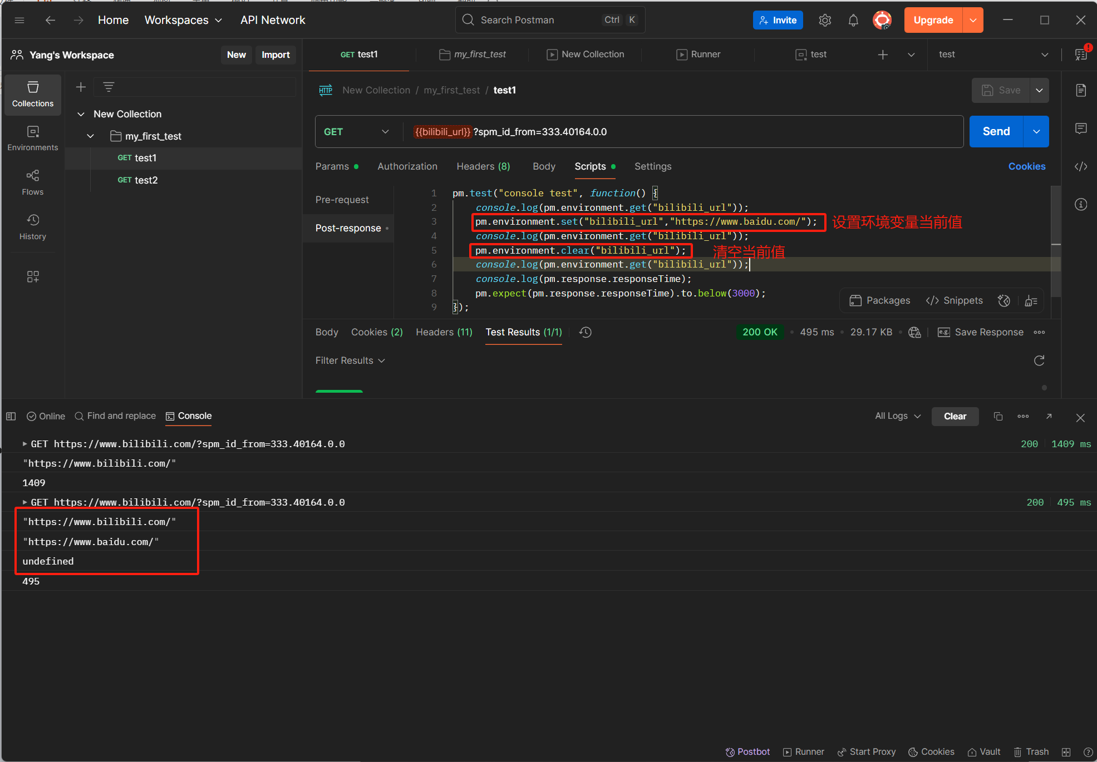1097x762 pixels.
Task: Click the refresh test results icon
Action: (x=1039, y=360)
